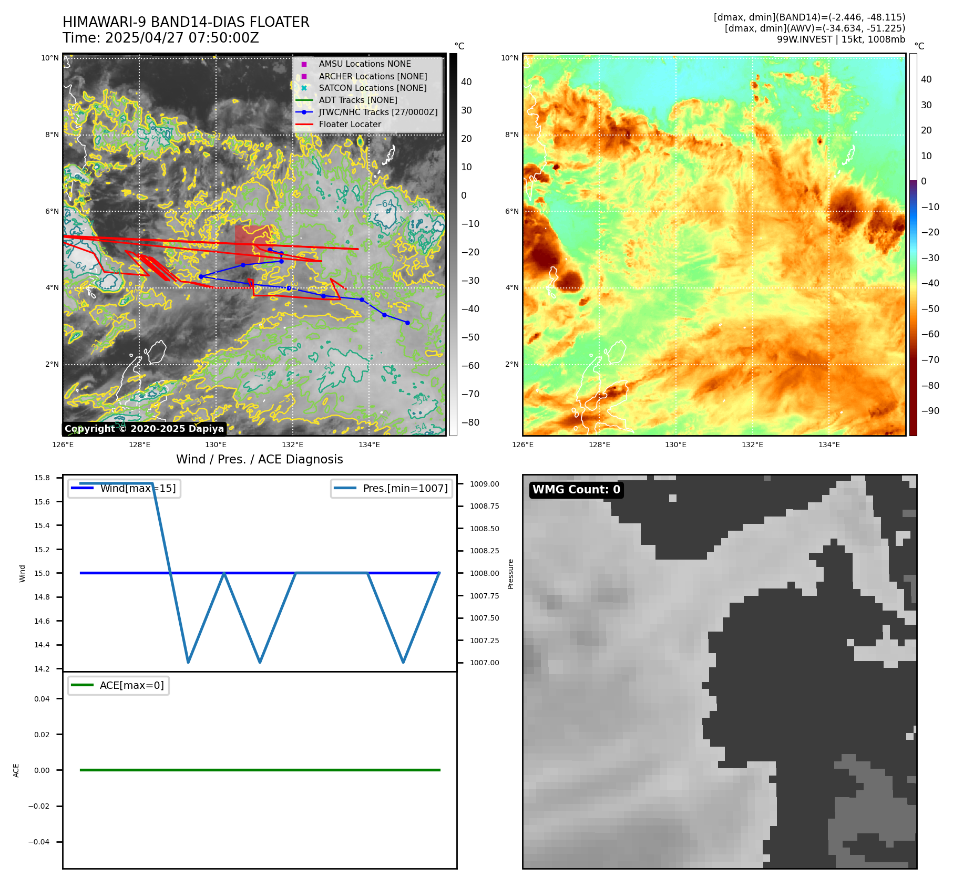Click the 14.2 wind axis tick
Screen dimensions: 953x888
tap(42, 669)
